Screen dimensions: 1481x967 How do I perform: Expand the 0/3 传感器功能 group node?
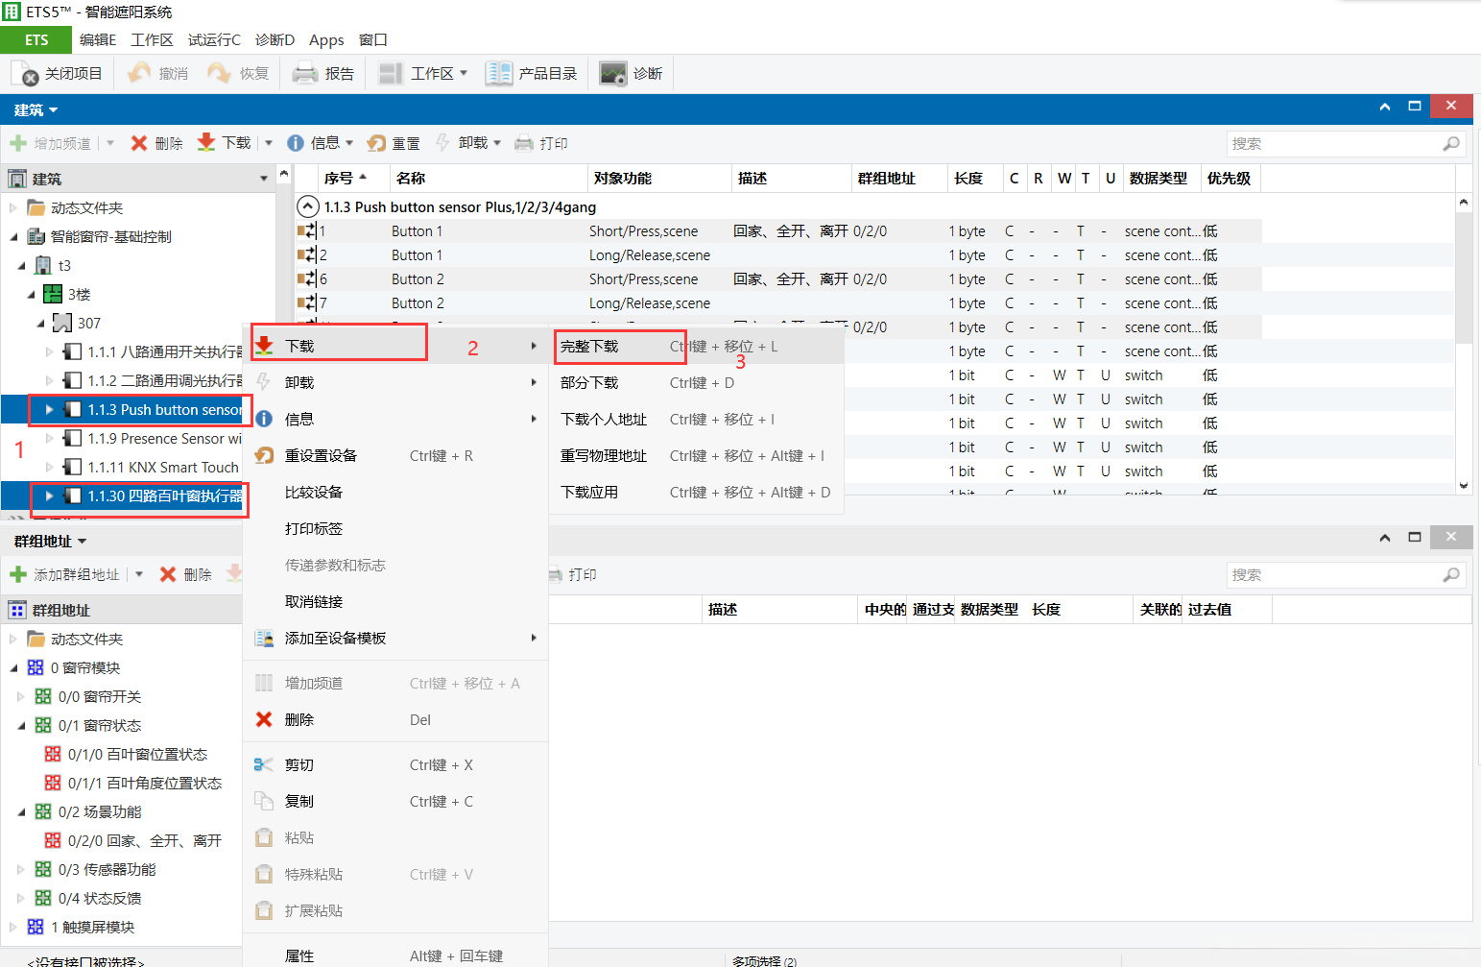[21, 869]
